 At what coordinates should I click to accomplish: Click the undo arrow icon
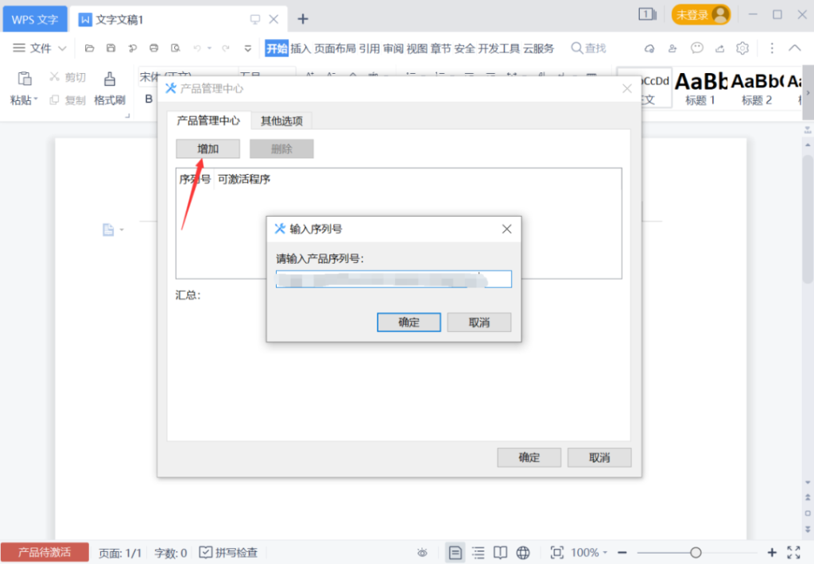click(197, 48)
